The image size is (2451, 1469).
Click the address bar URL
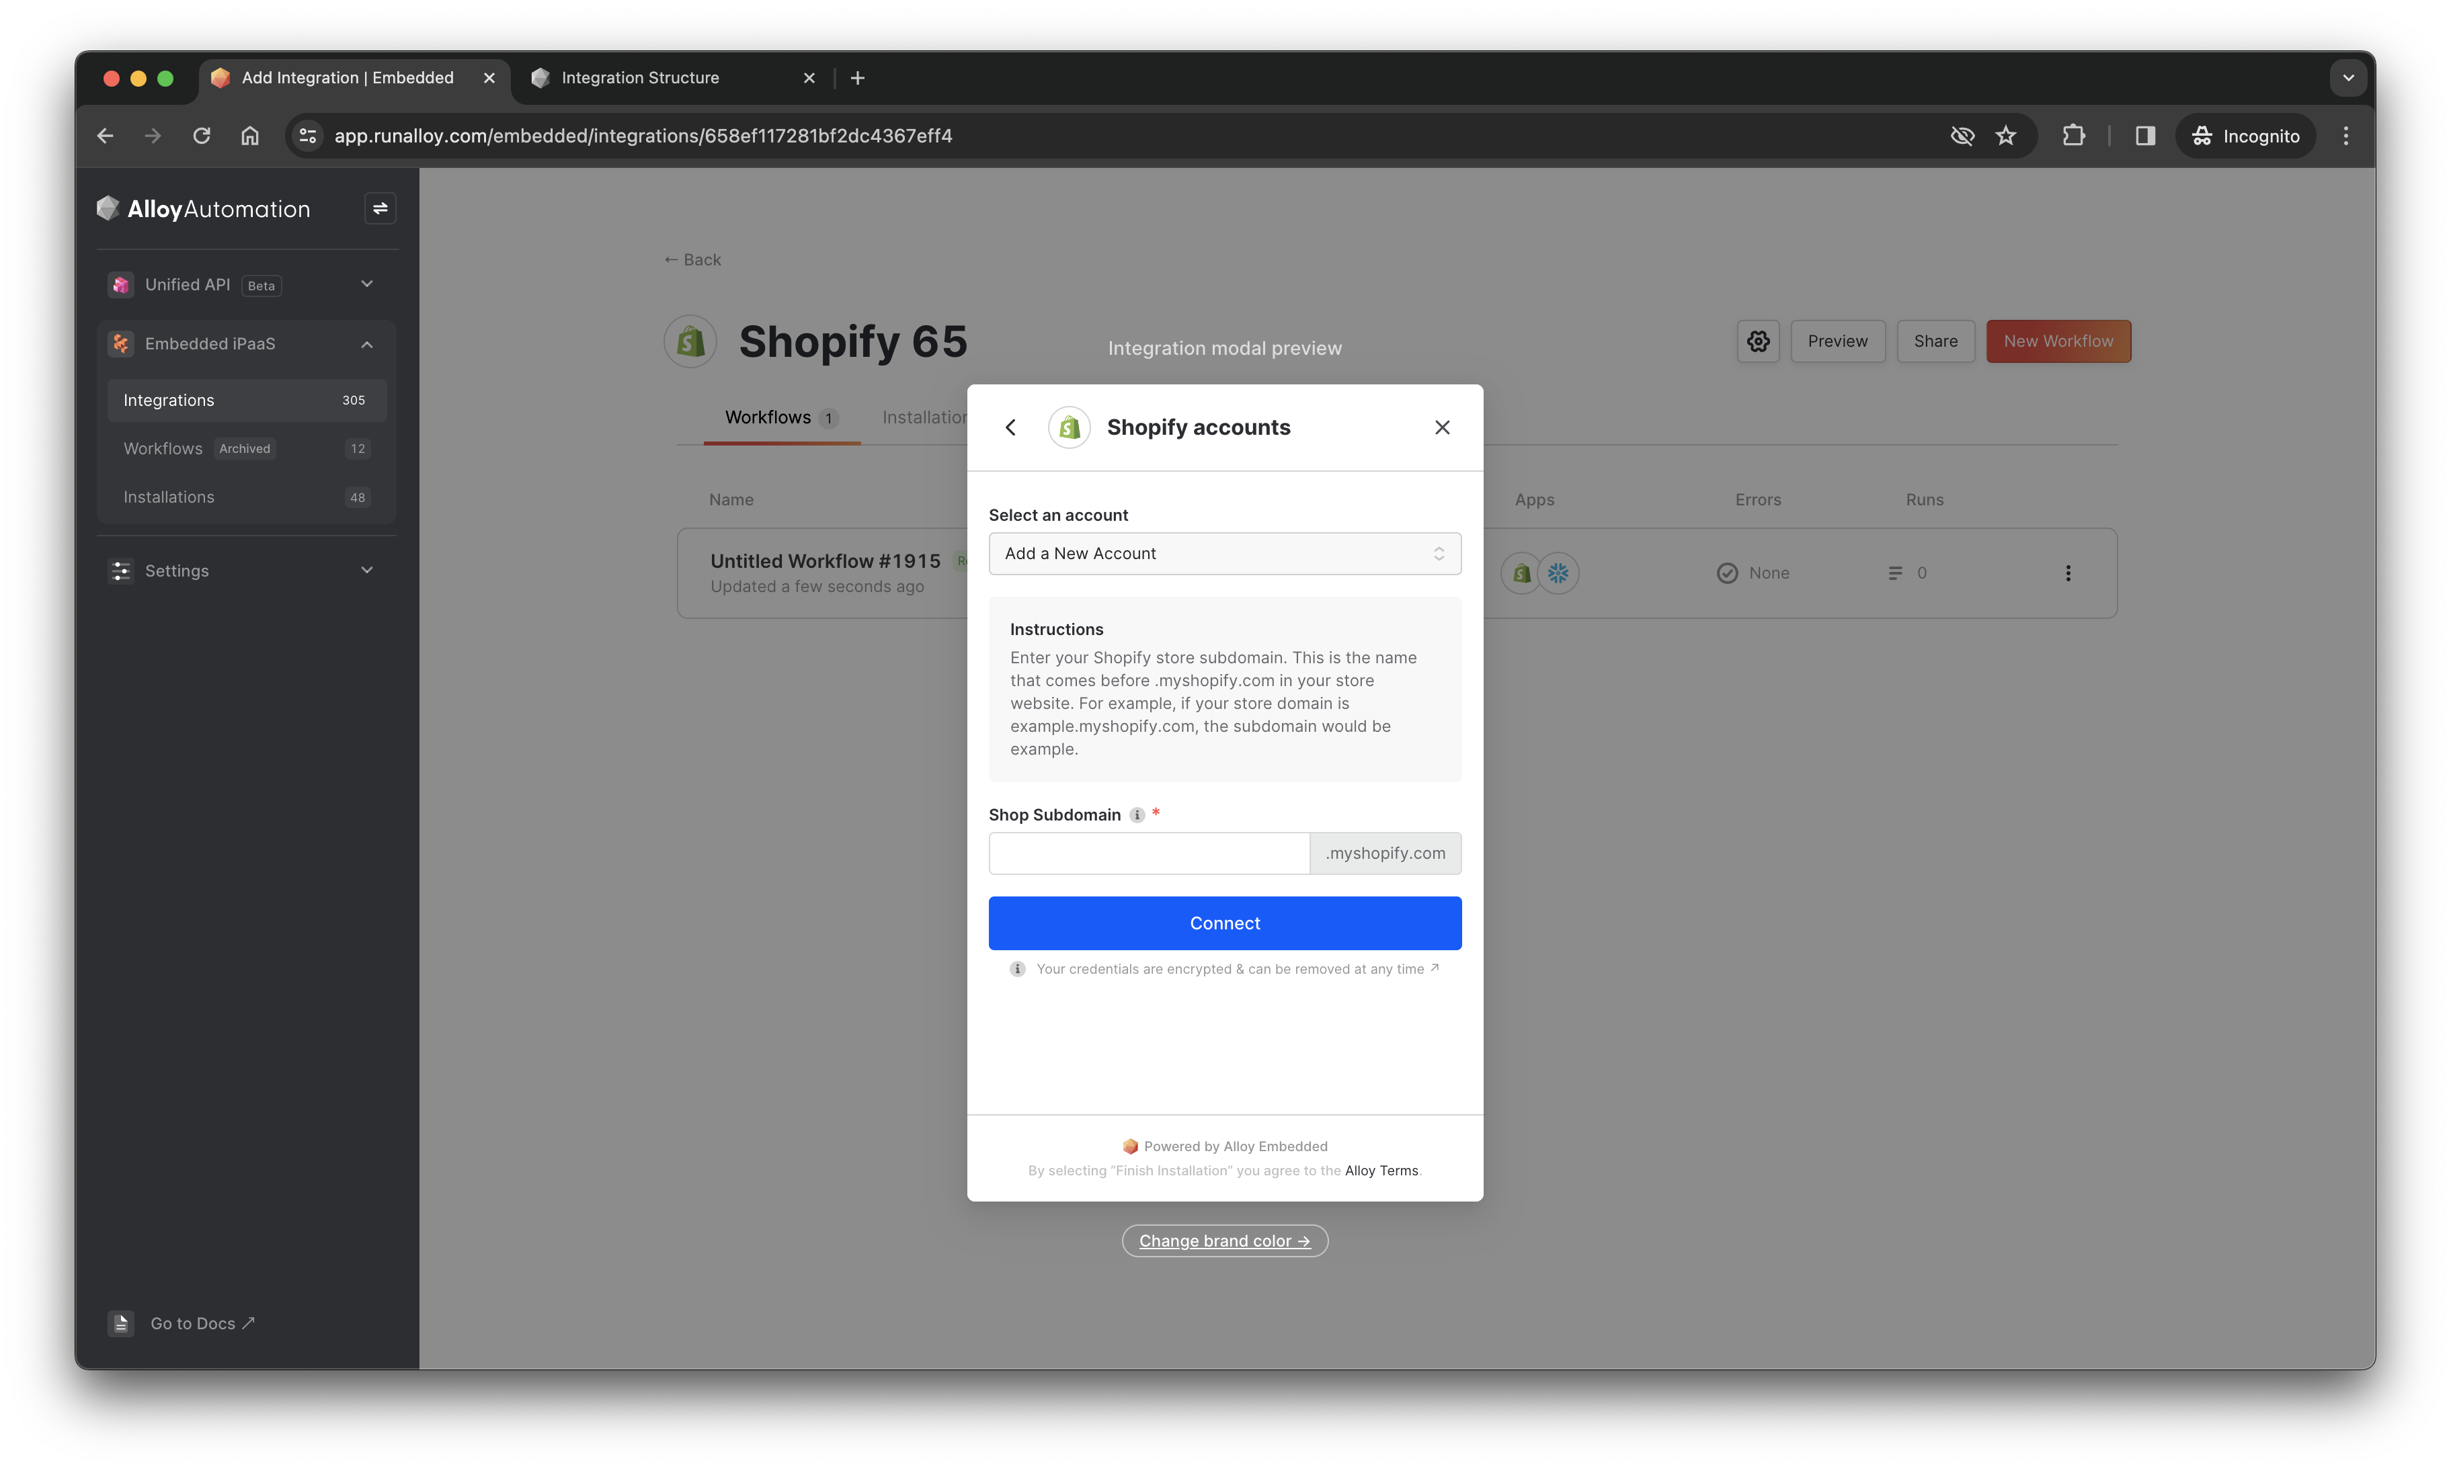click(x=643, y=136)
